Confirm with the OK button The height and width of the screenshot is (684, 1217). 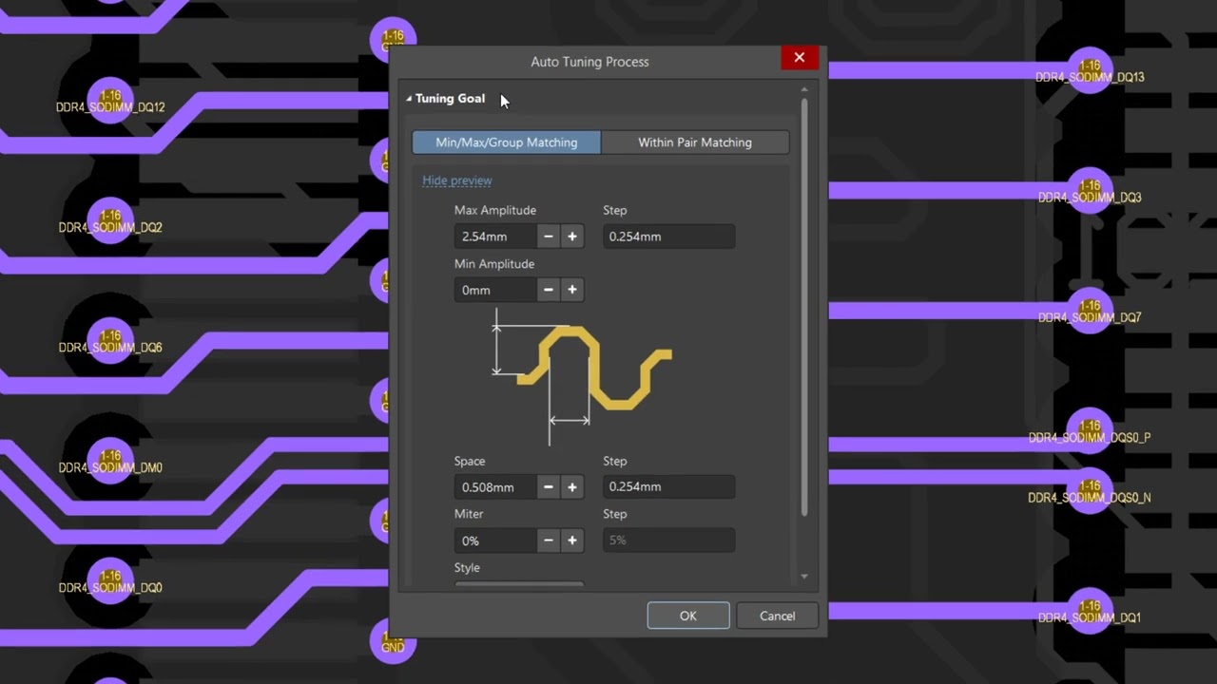[687, 616]
